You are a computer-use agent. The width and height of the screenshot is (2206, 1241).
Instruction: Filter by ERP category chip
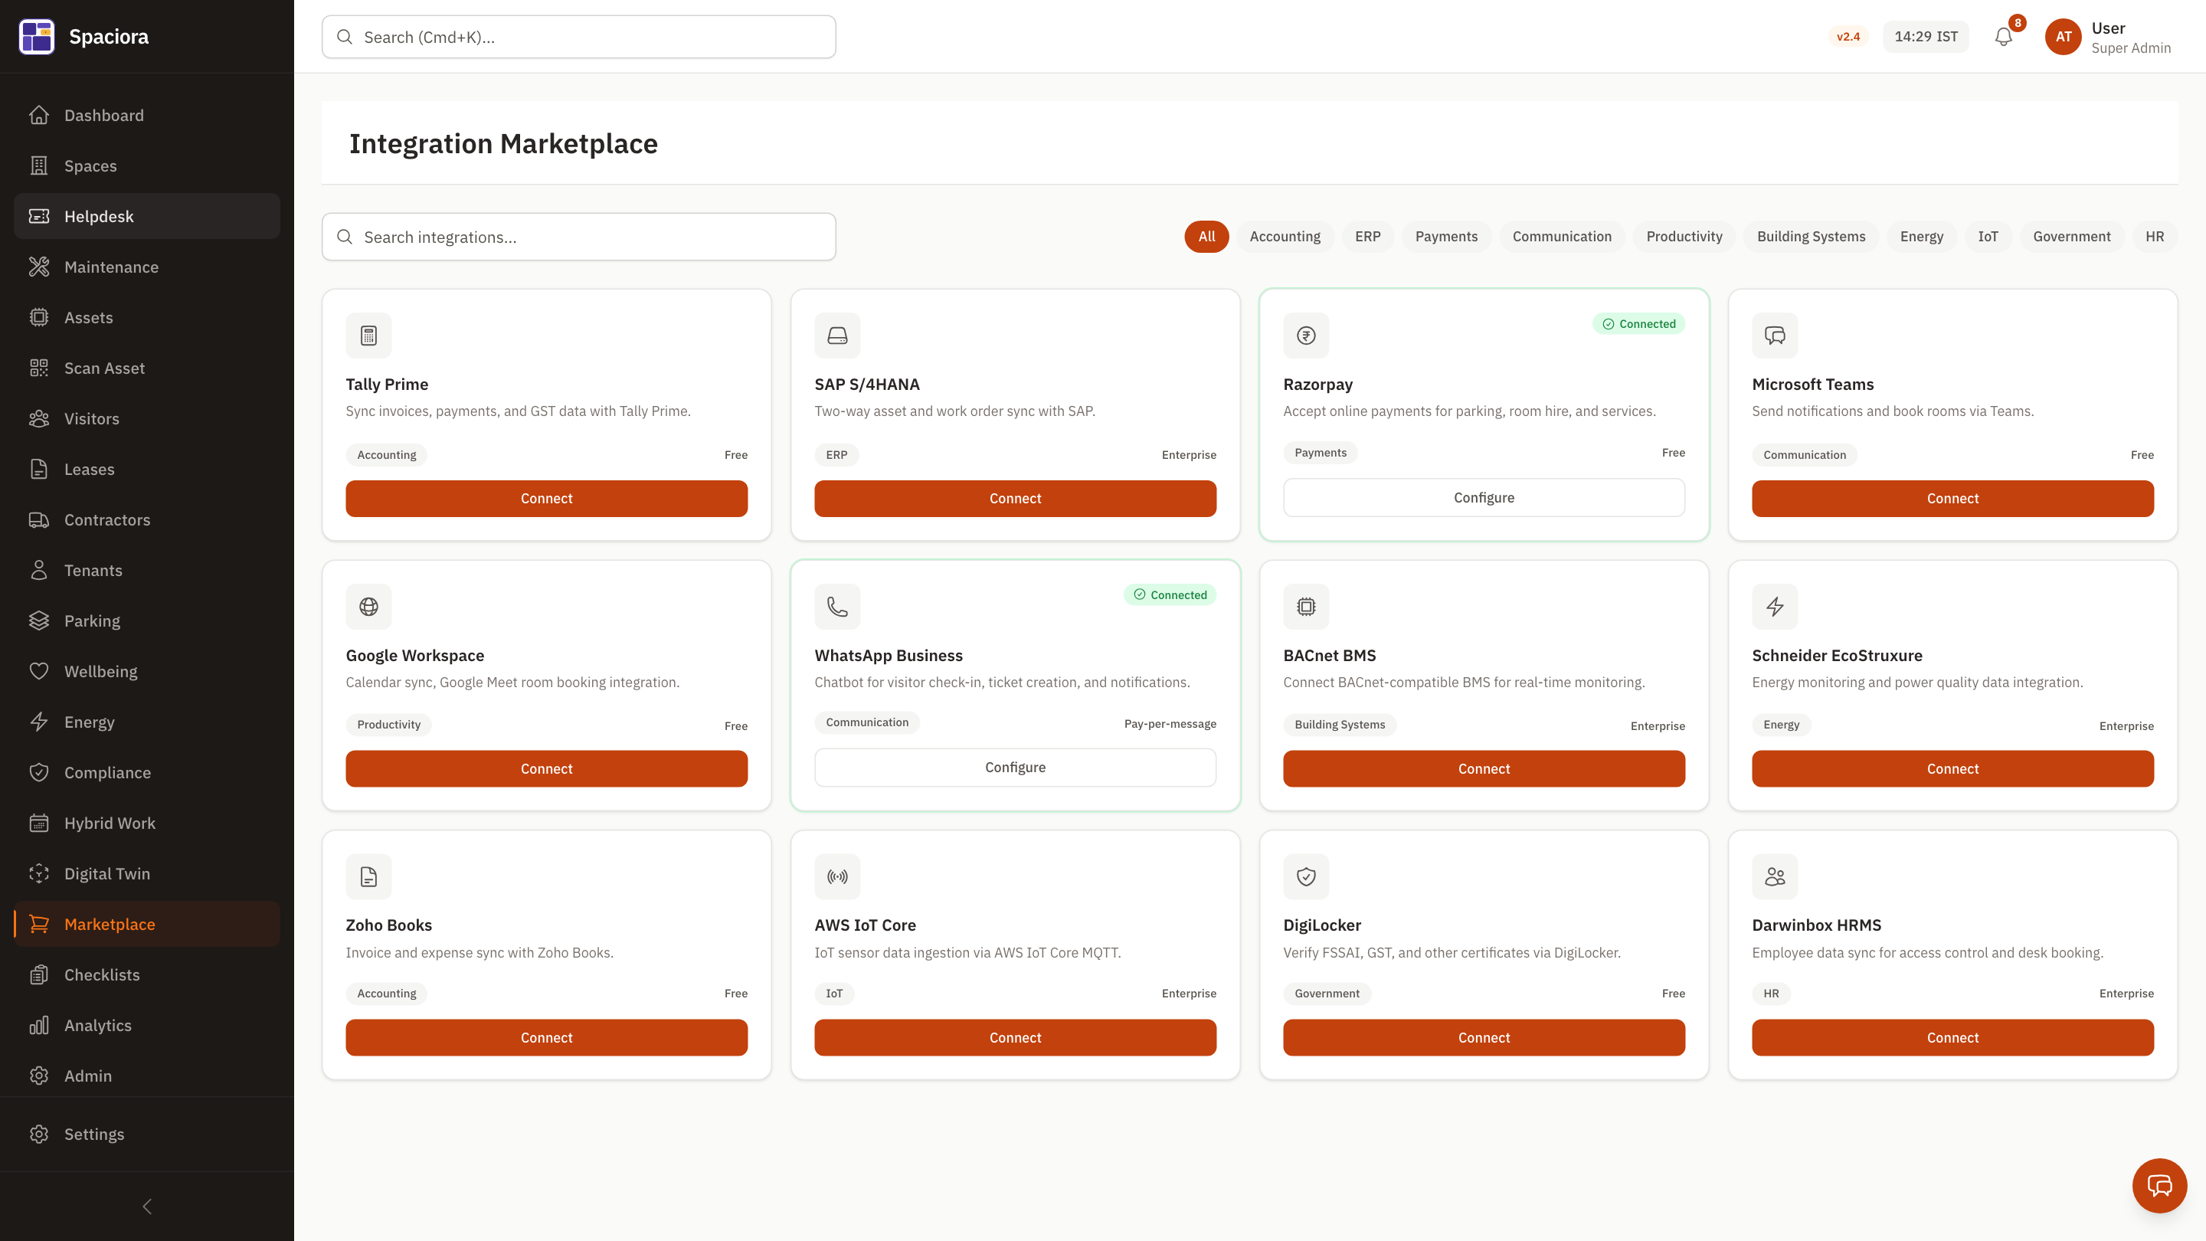click(x=1367, y=237)
